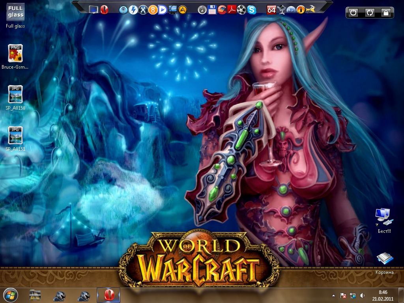Click the power off button in gadget

(x=353, y=12)
